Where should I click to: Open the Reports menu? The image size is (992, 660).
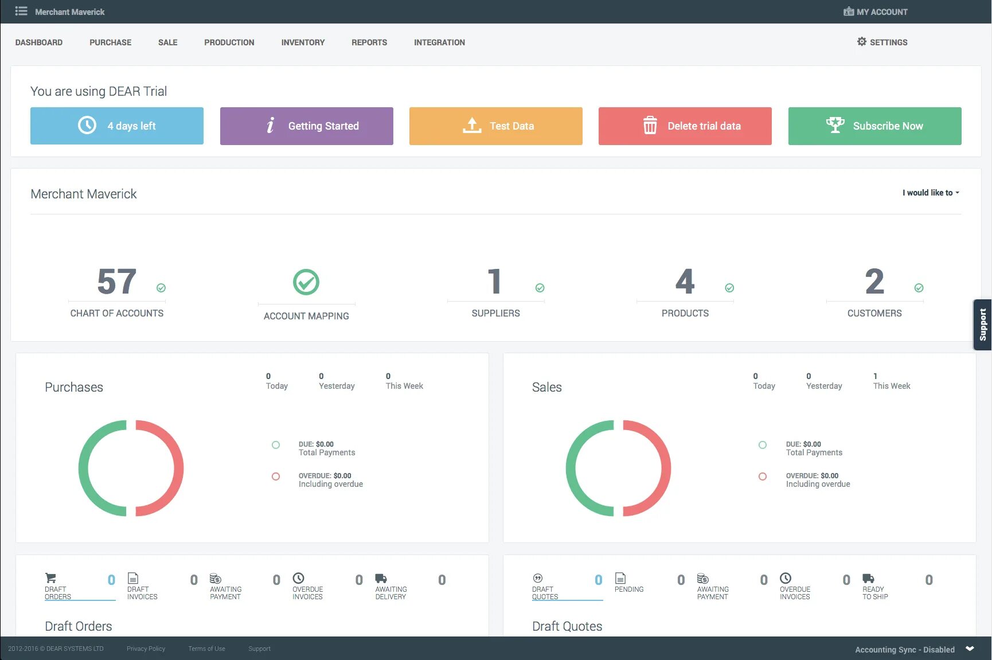coord(369,42)
